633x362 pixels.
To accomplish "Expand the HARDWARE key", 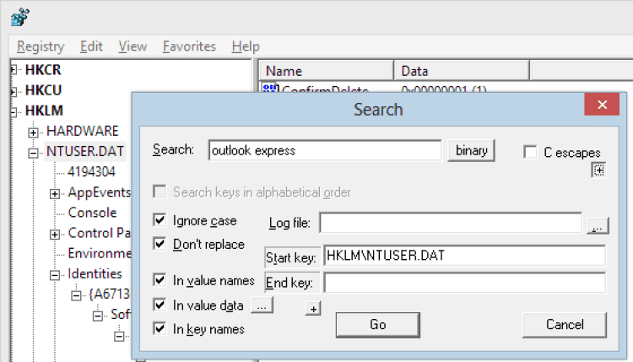I will coord(34,132).
